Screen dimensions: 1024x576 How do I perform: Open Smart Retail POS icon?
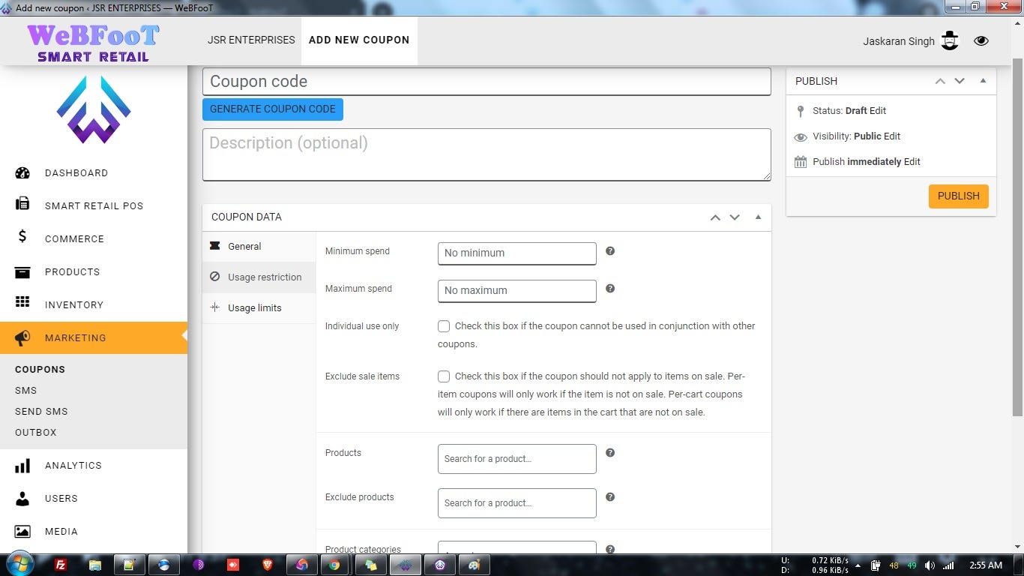22,204
